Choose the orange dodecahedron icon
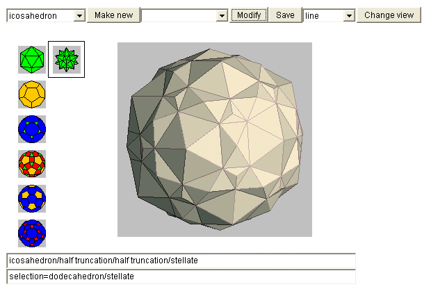Image resolution: width=431 pixels, height=289 pixels. (x=32, y=94)
